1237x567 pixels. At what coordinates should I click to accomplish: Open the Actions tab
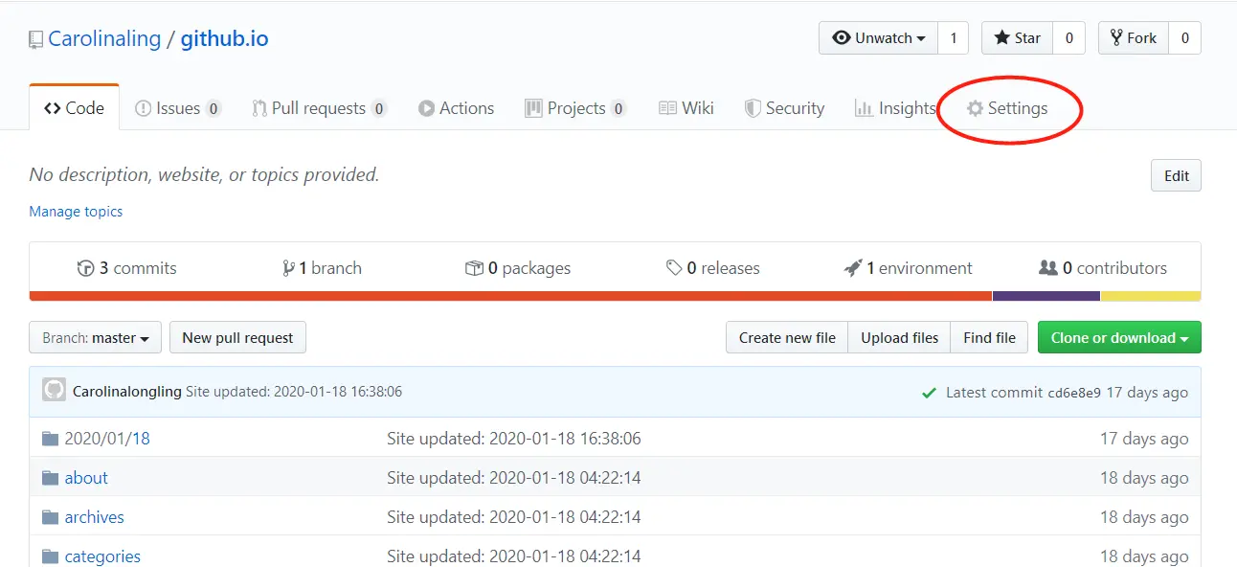[x=456, y=108]
